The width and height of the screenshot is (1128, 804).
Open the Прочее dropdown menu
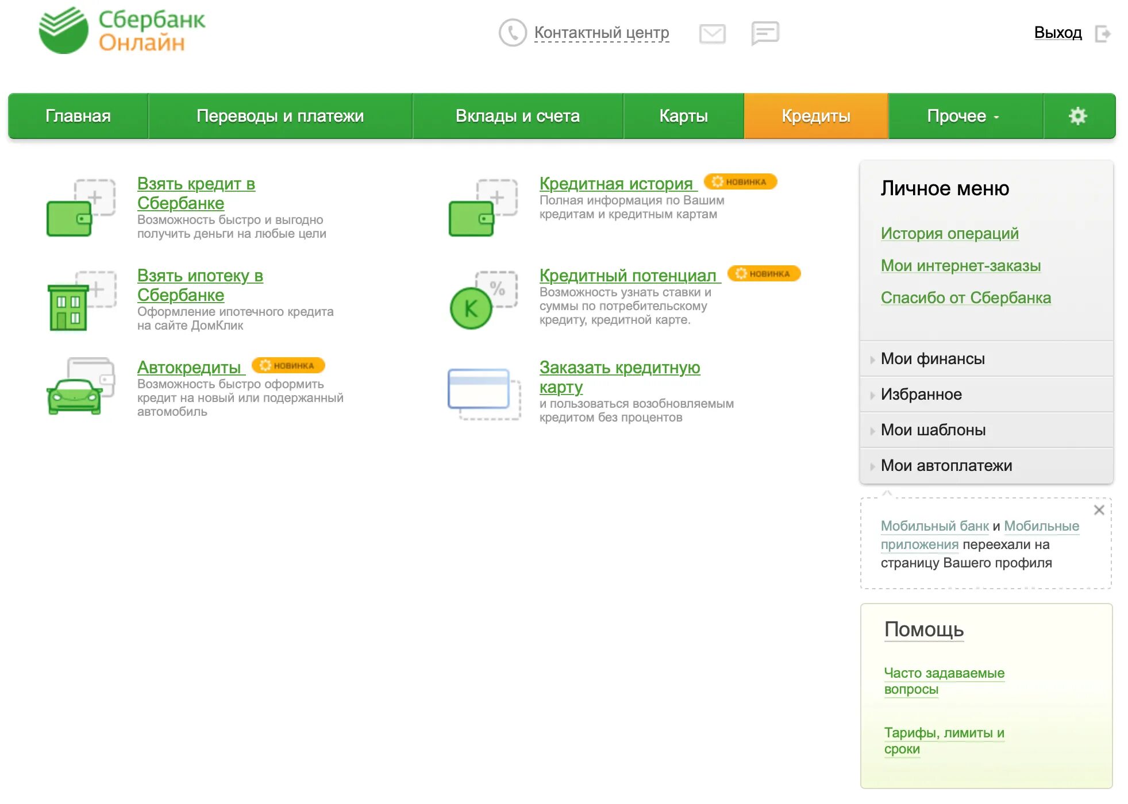point(965,116)
